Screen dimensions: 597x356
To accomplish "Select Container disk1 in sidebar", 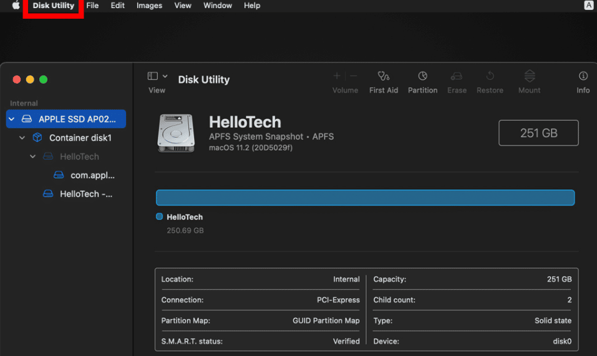I will pos(80,138).
